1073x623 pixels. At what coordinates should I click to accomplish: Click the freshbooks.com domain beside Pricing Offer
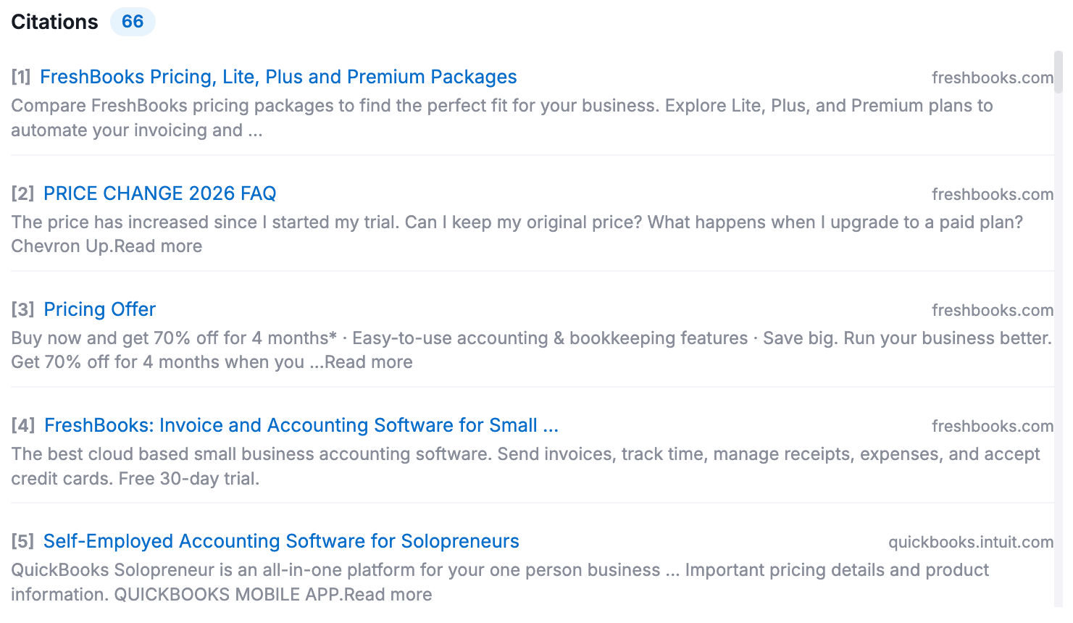[992, 310]
